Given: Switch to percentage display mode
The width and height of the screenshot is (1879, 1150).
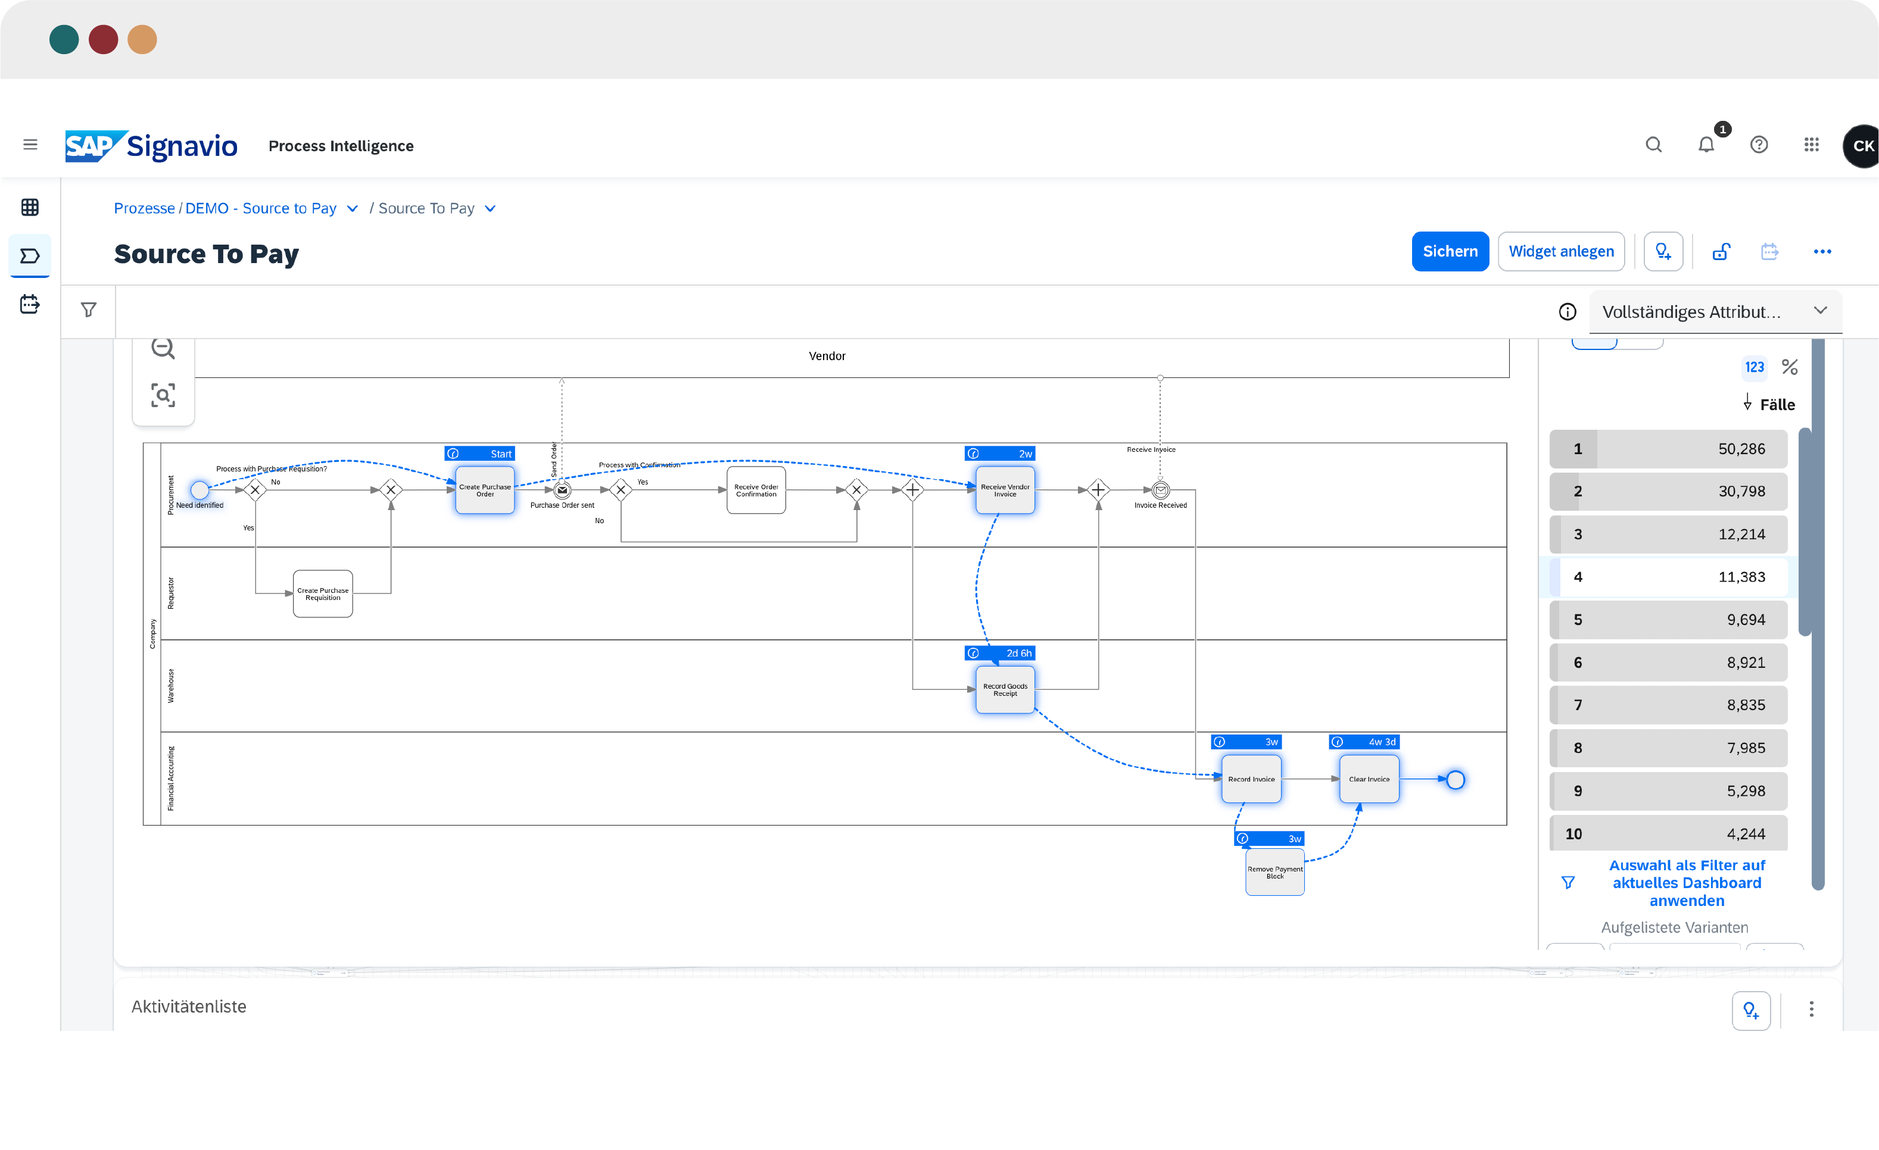Looking at the screenshot, I should [1789, 367].
